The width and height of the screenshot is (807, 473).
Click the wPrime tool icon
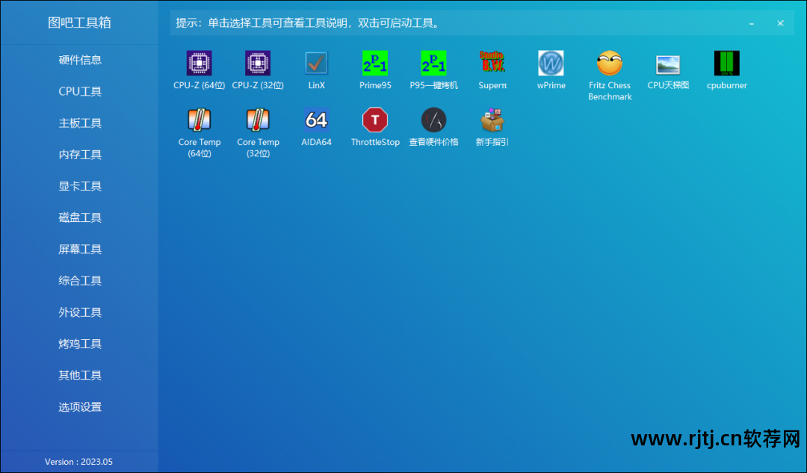pyautogui.click(x=551, y=64)
